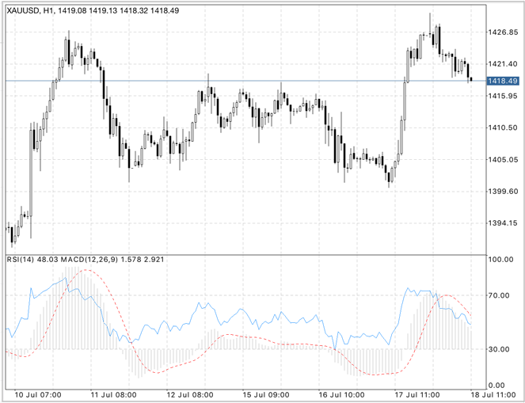525x403 pixels.
Task: Click the XAUUSD, H1 chart title text
Action: (x=32, y=11)
